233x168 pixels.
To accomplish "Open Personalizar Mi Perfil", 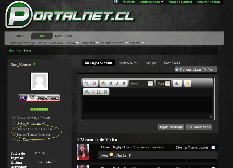I will tap(196, 69).
